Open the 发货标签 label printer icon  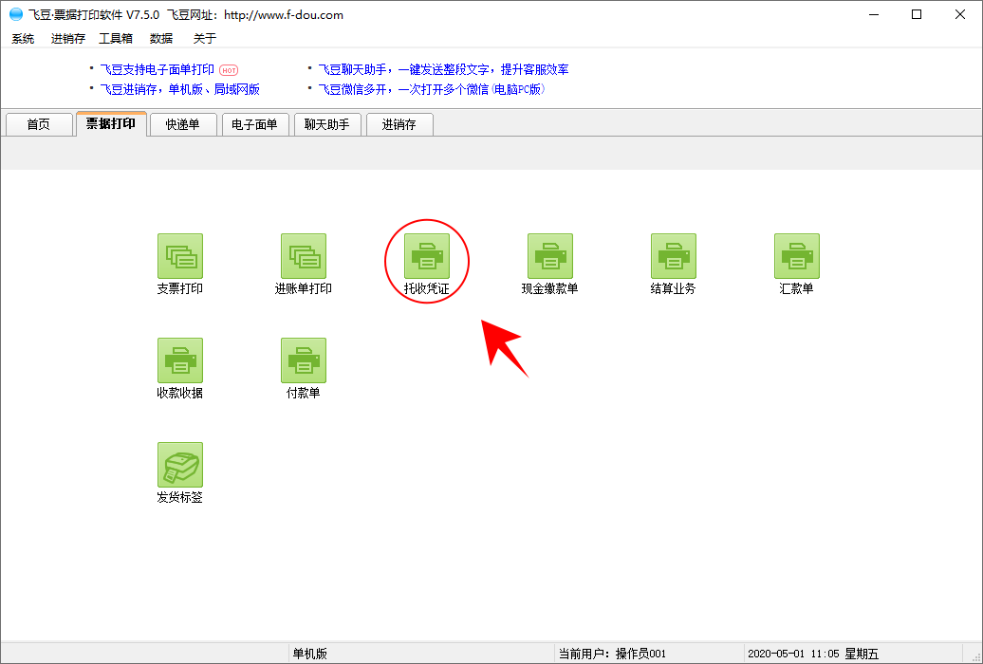pyautogui.click(x=179, y=465)
